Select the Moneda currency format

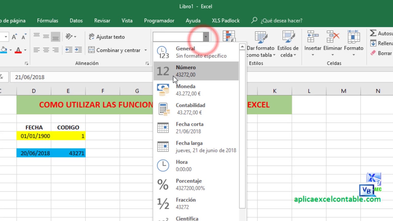[196, 90]
